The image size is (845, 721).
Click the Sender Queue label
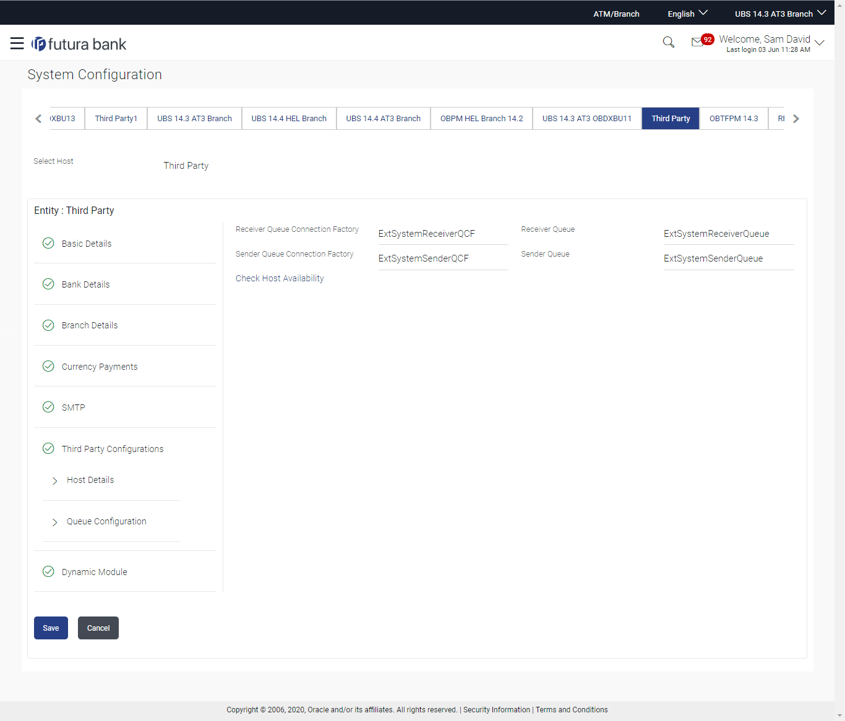[545, 254]
